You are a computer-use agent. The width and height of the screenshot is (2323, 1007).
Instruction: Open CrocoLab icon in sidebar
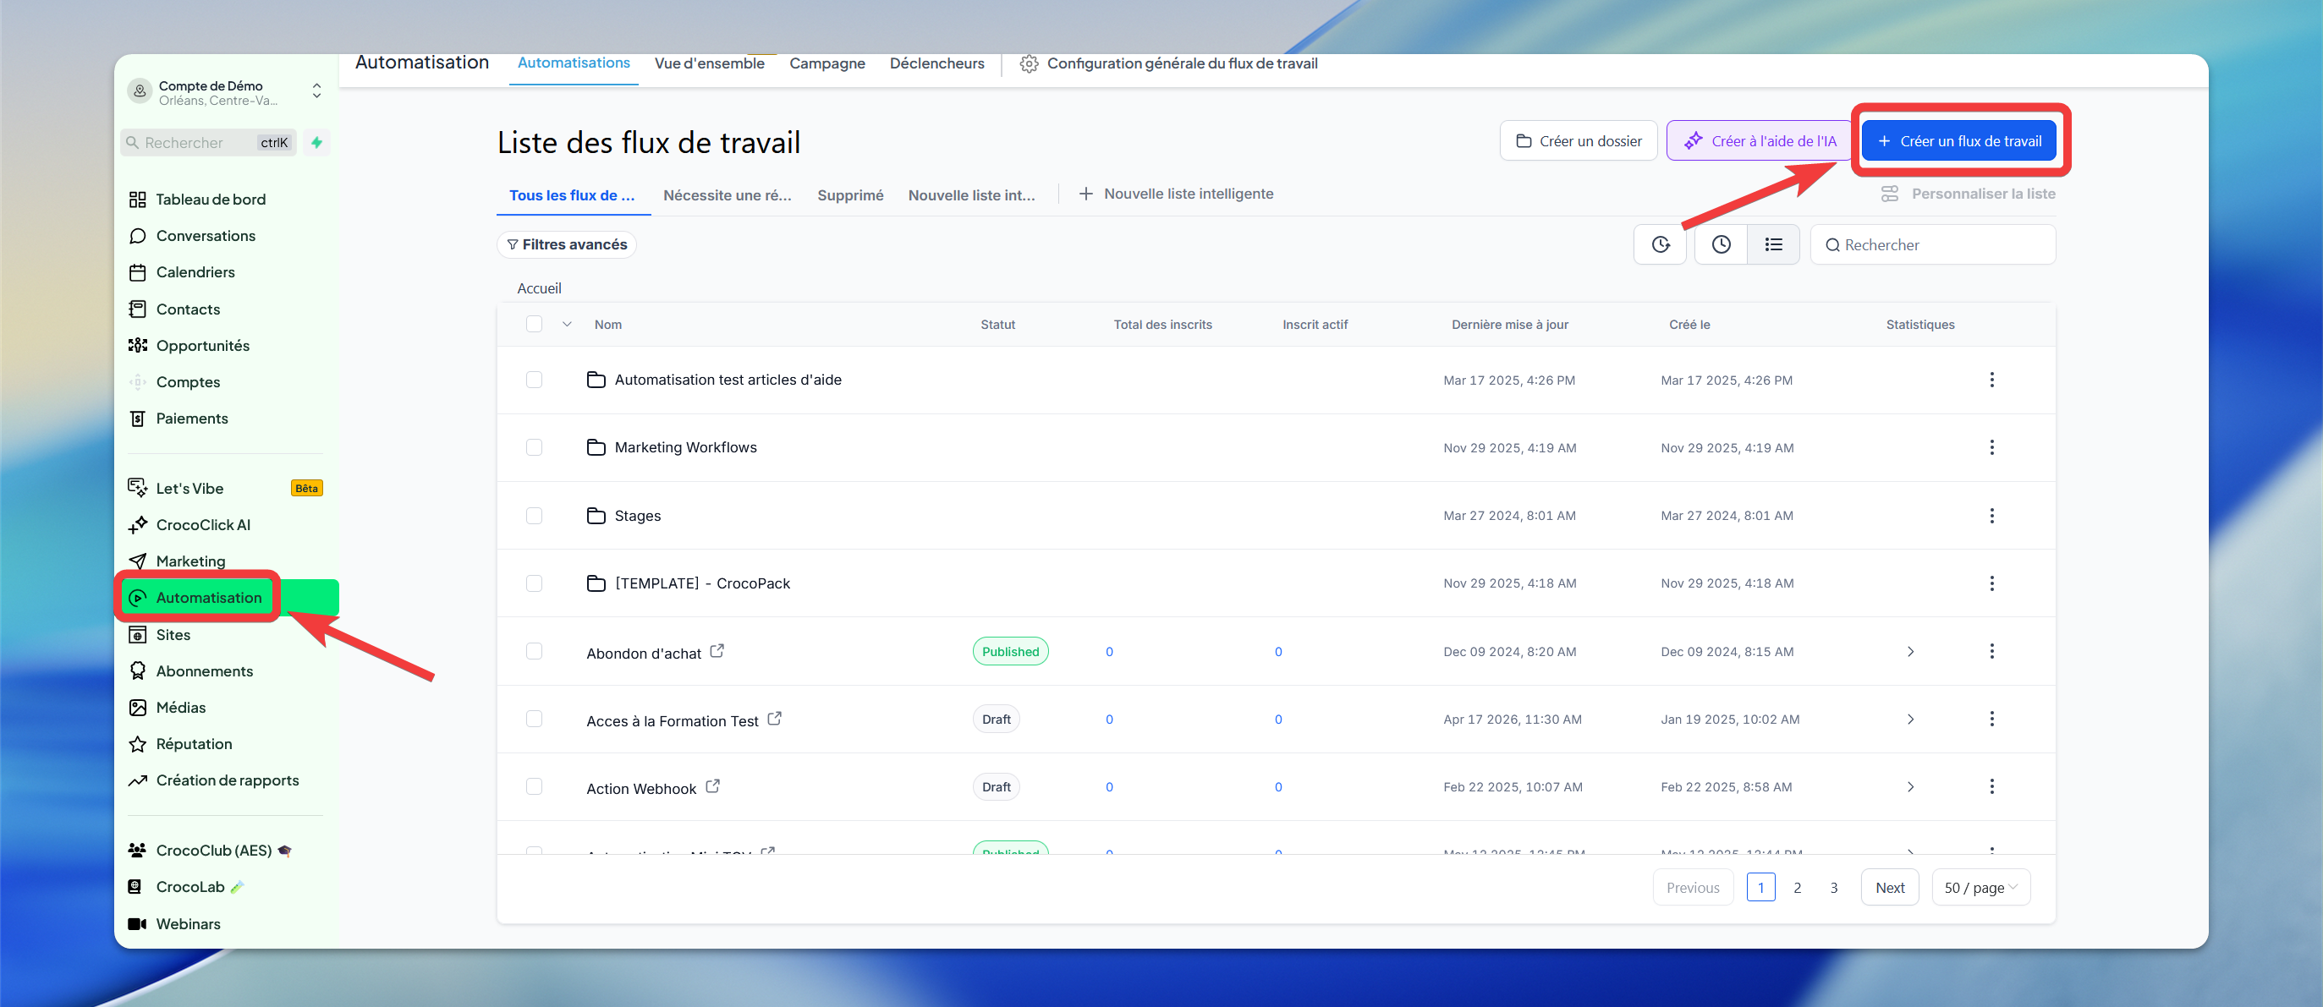click(135, 887)
